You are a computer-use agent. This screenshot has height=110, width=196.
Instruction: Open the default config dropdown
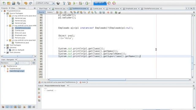coord(54,3)
